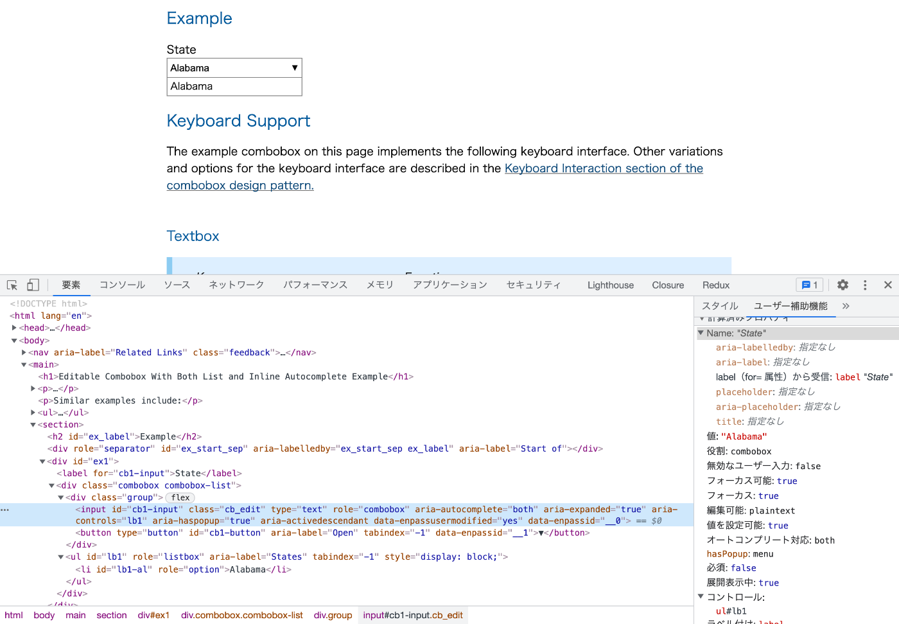Expand the head element node
The width and height of the screenshot is (899, 624).
[x=14, y=328]
